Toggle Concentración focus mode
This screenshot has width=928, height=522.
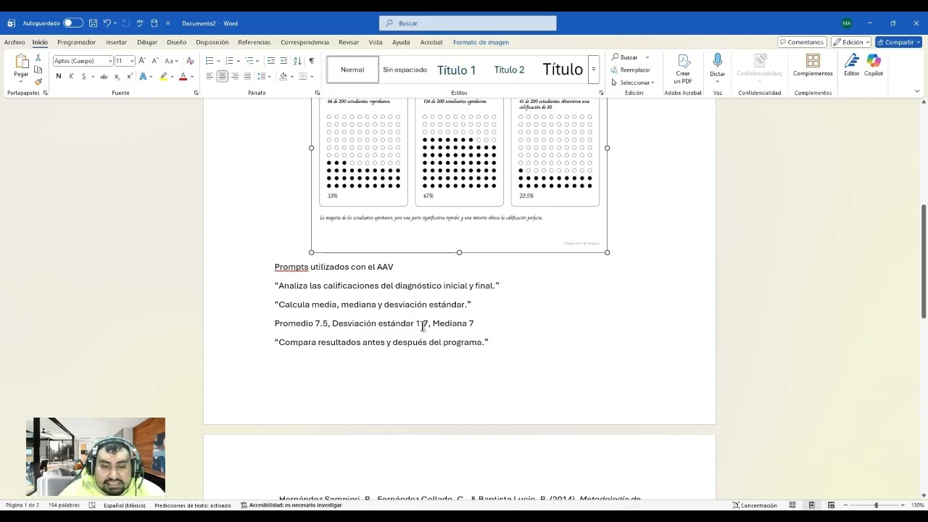(x=754, y=505)
